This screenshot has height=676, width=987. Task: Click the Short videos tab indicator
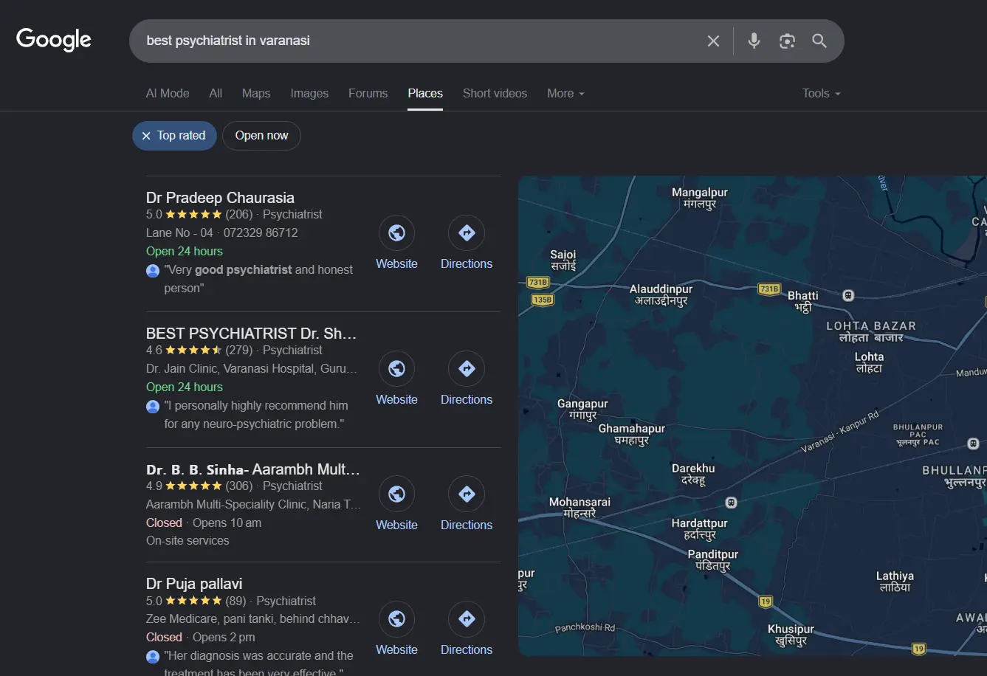pyautogui.click(x=495, y=93)
